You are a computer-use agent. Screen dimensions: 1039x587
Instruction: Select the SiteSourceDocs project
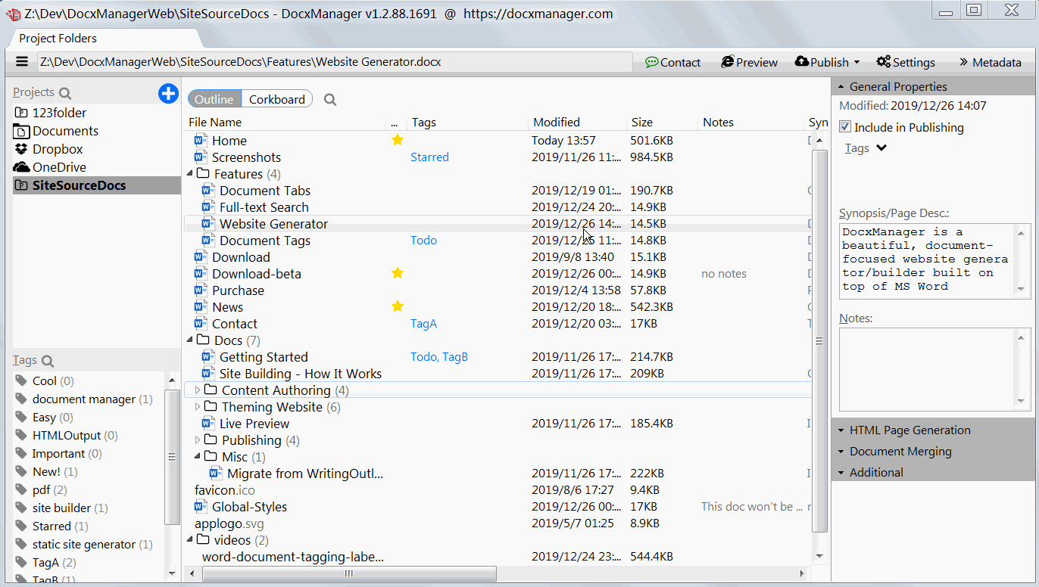pyautogui.click(x=97, y=185)
